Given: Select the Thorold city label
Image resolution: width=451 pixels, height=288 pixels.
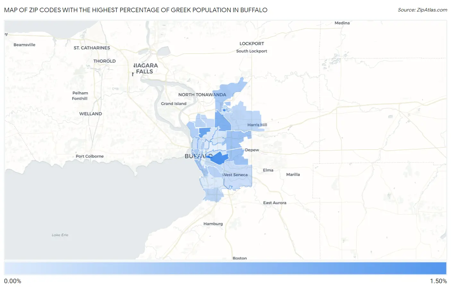Looking at the screenshot, I should tap(105, 61).
